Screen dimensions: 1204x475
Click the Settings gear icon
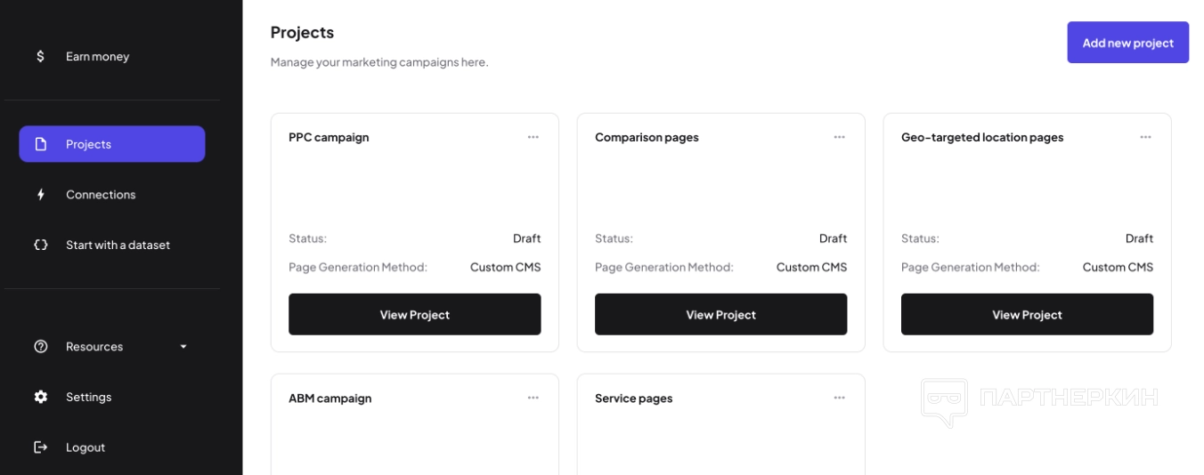click(40, 397)
